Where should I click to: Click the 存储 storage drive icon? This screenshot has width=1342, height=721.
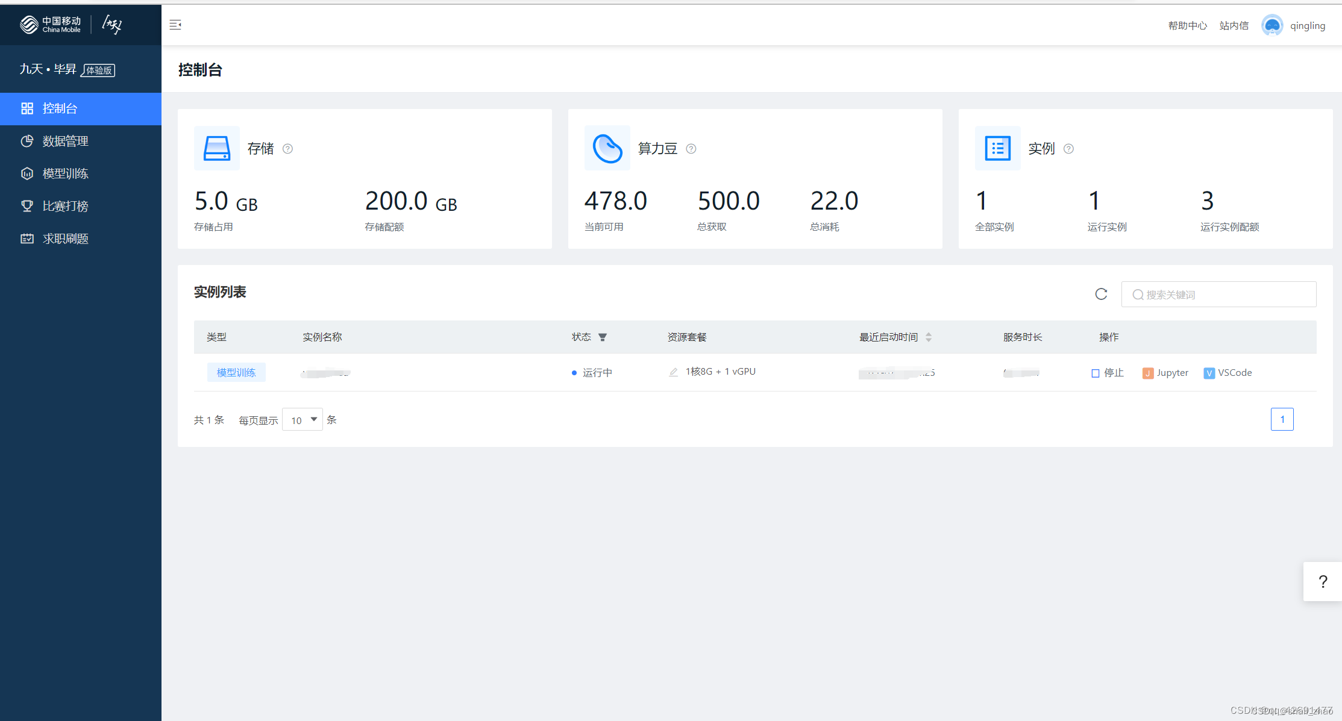coord(217,148)
